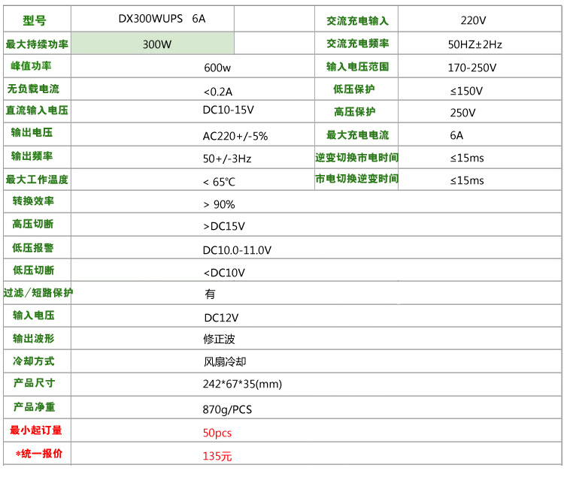Click the red 50pcs minimum order value
Image resolution: width=564 pixels, height=495 pixels.
217,433
